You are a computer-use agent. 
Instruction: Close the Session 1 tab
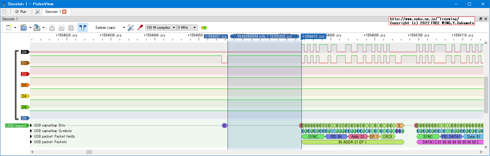pos(64,12)
